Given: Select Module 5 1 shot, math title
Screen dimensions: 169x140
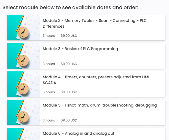Looking at the screenshot, I should tap(100, 105).
